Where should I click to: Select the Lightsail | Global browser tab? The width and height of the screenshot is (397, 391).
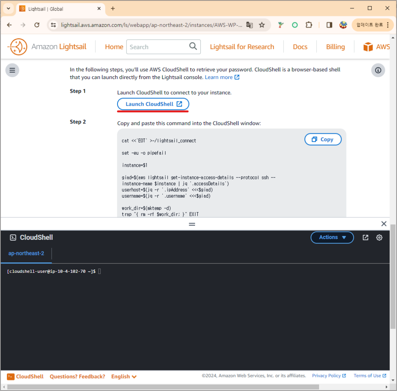pos(61,9)
